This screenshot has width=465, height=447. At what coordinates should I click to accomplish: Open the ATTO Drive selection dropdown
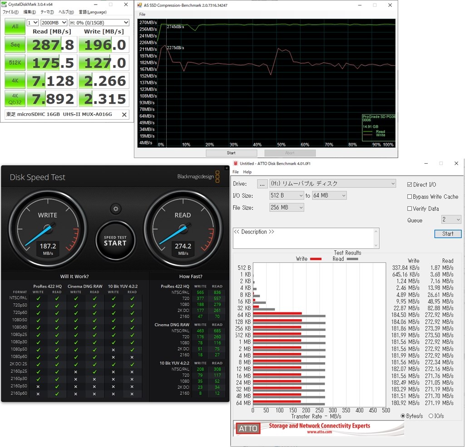[x=332, y=184]
